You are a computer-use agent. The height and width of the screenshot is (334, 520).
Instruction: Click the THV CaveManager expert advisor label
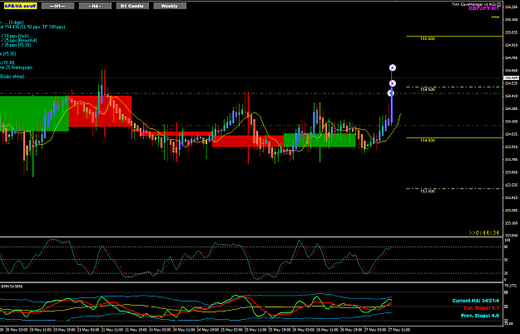(474, 4)
